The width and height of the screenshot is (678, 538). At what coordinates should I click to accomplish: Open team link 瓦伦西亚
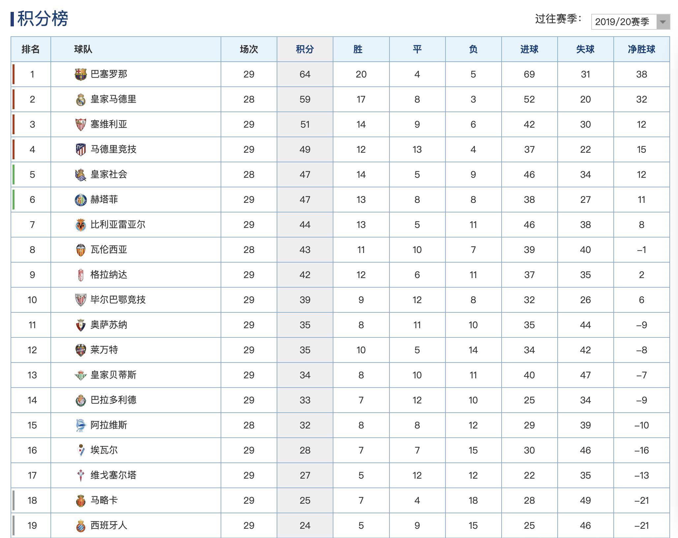109,250
